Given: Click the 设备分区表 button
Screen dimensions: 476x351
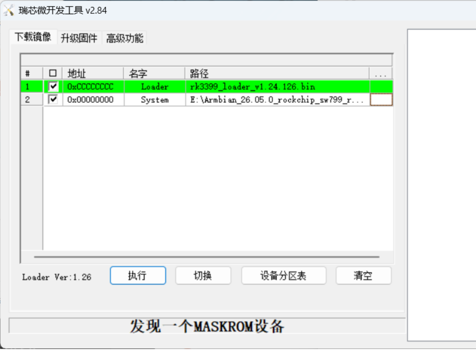Looking at the screenshot, I should tap(283, 276).
